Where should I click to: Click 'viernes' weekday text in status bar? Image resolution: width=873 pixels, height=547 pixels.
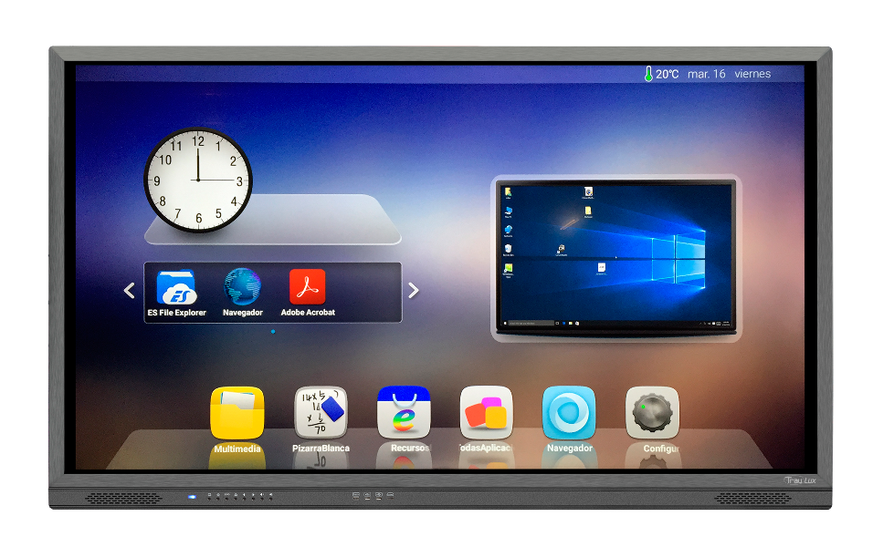(x=752, y=74)
